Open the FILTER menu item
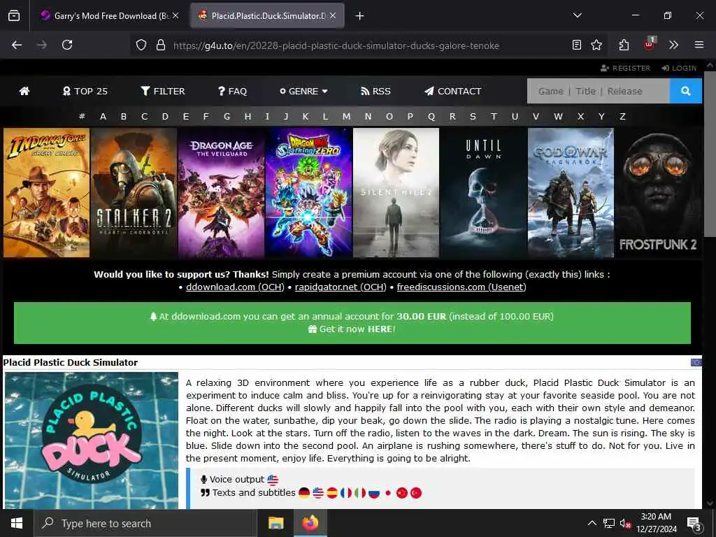 [x=162, y=91]
